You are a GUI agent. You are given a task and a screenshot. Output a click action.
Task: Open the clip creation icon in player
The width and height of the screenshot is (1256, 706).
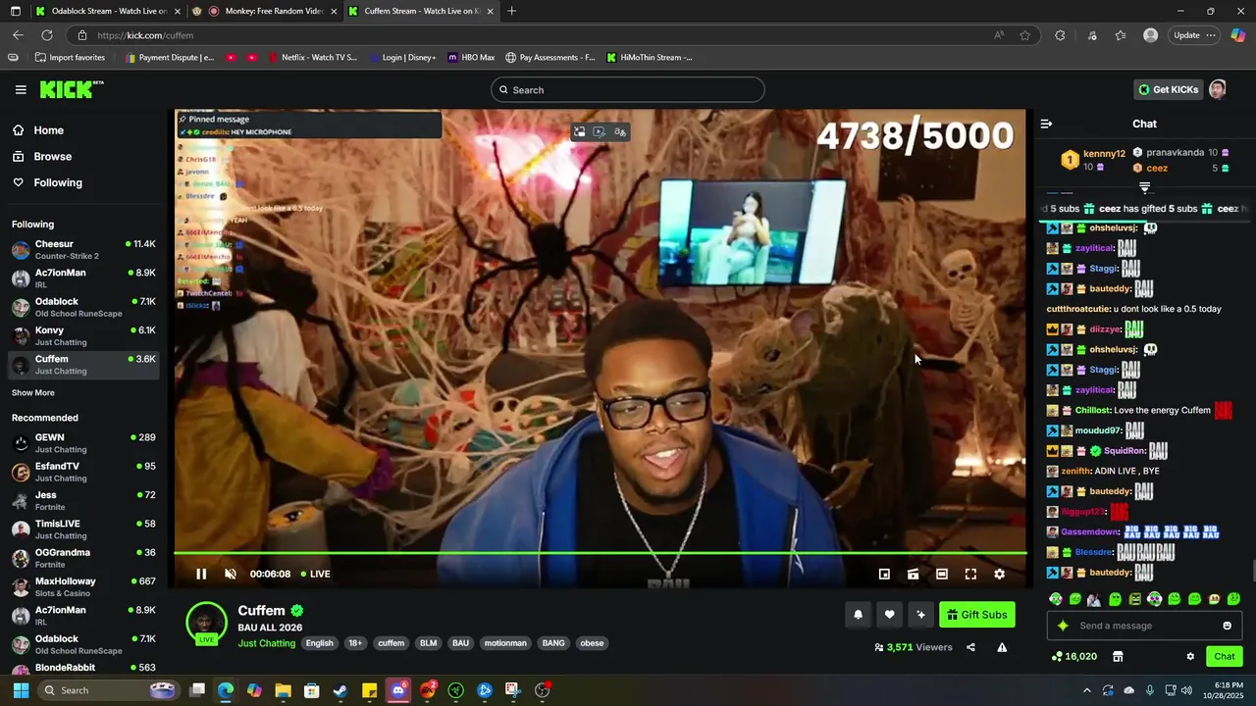point(913,574)
